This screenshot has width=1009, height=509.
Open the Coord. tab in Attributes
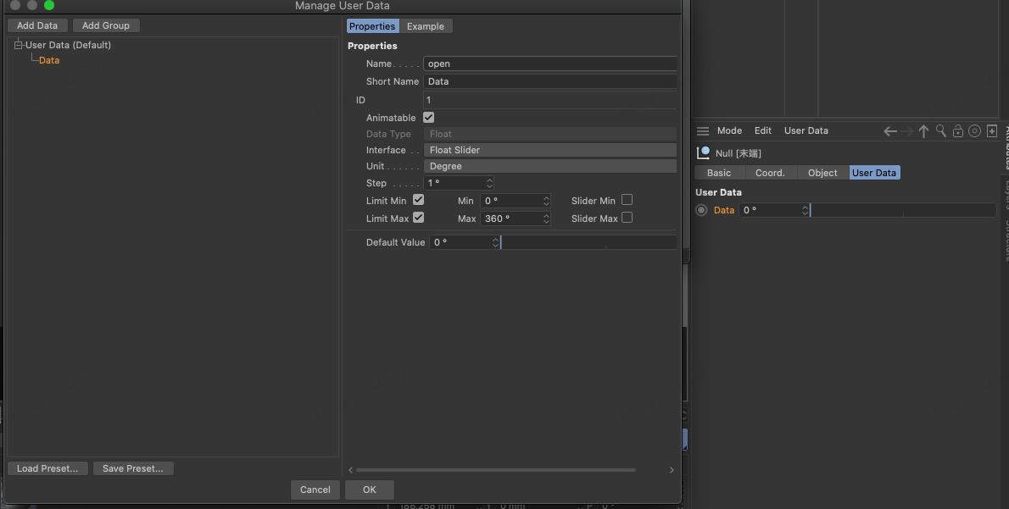pyautogui.click(x=770, y=173)
